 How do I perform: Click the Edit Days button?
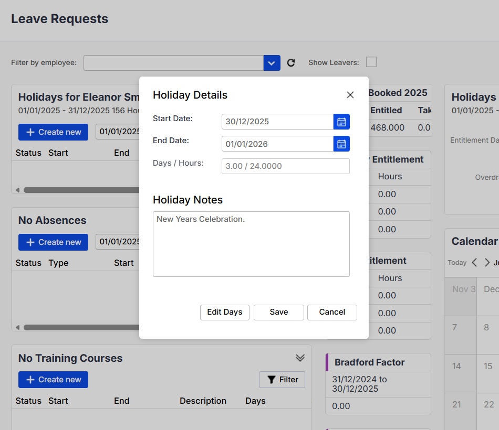pyautogui.click(x=224, y=312)
